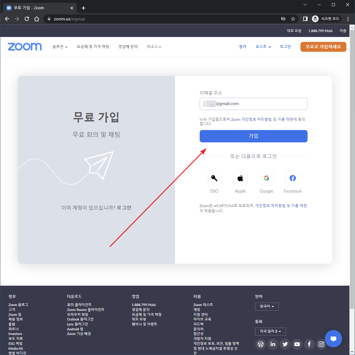Open 라이브 교육 footer link
The height and width of the screenshot is (355, 355).
pyautogui.click(x=202, y=319)
